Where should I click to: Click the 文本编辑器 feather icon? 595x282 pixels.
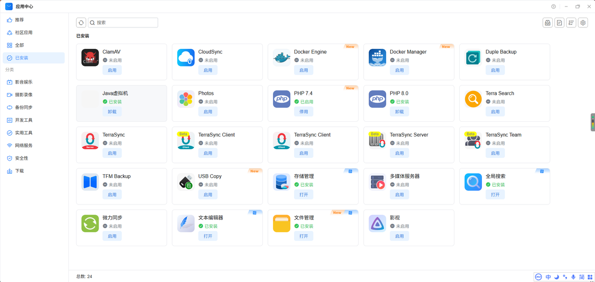pos(186,223)
